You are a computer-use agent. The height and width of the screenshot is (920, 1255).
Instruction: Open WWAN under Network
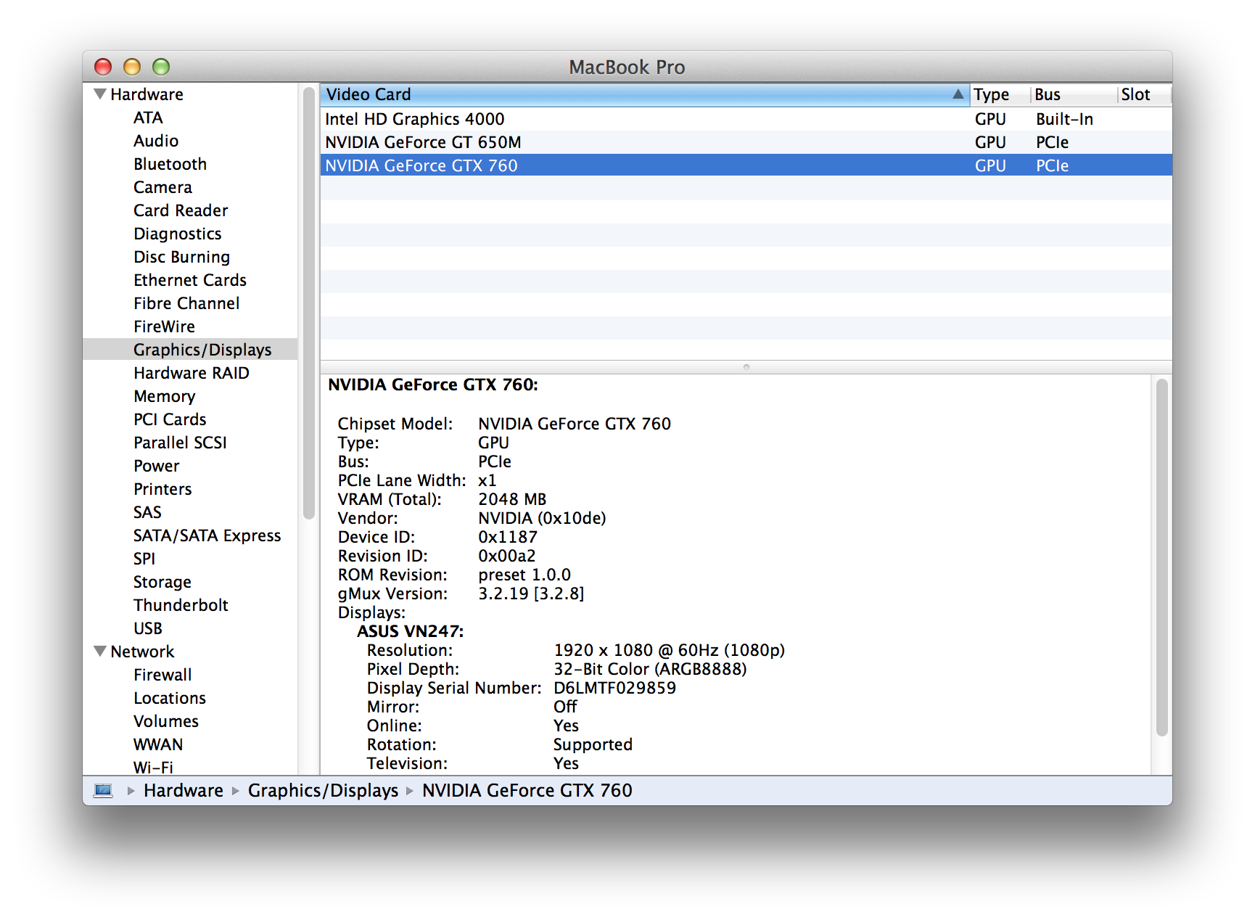click(x=158, y=744)
